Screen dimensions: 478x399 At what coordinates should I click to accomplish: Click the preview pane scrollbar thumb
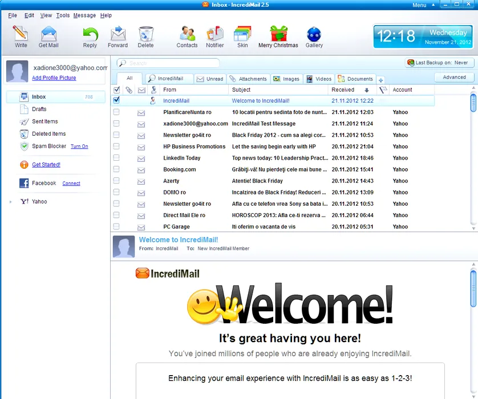pyautogui.click(x=473, y=288)
